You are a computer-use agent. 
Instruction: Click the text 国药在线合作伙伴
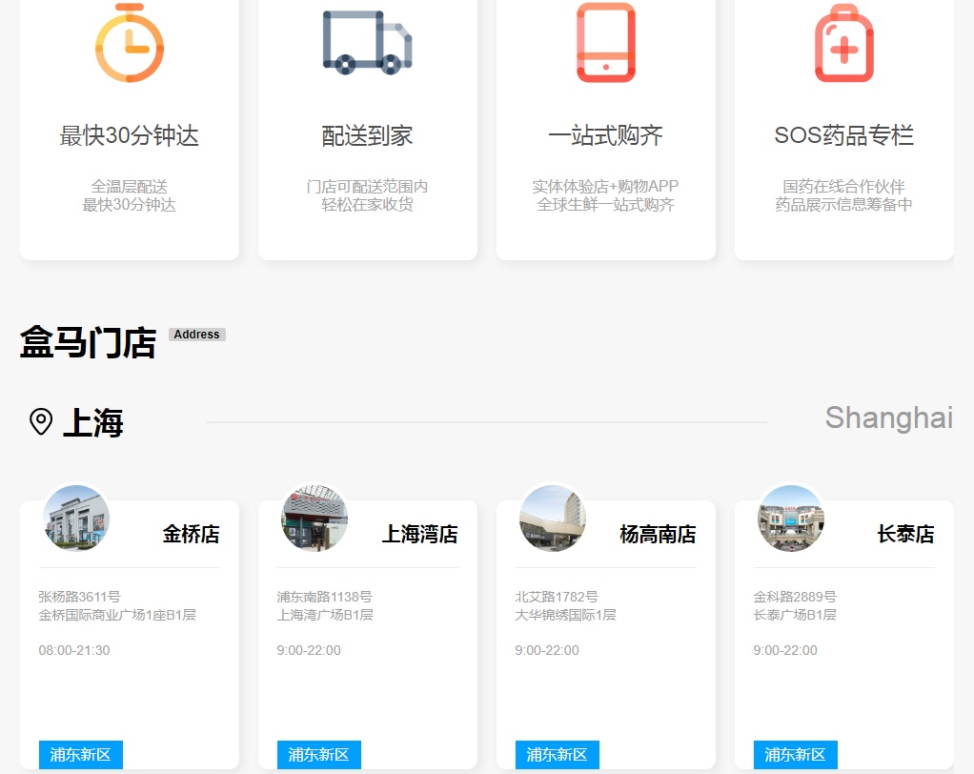tap(844, 187)
